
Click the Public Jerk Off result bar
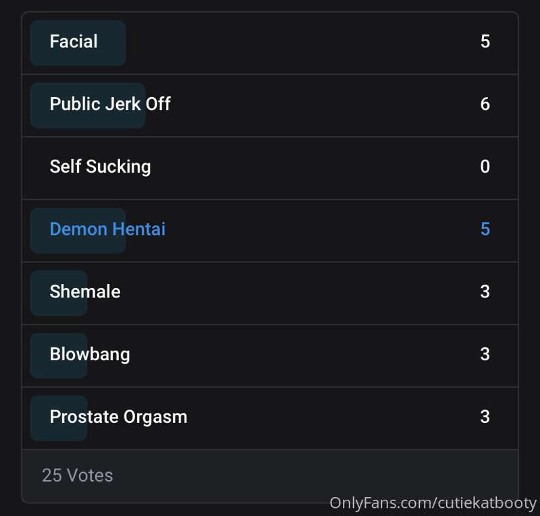(x=88, y=105)
